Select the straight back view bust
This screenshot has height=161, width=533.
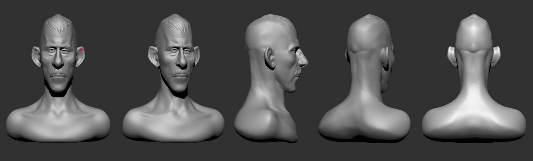click(x=474, y=78)
